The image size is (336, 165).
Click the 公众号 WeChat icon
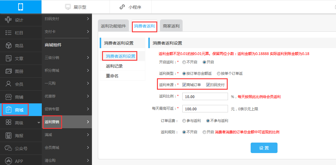click(x=8, y=148)
